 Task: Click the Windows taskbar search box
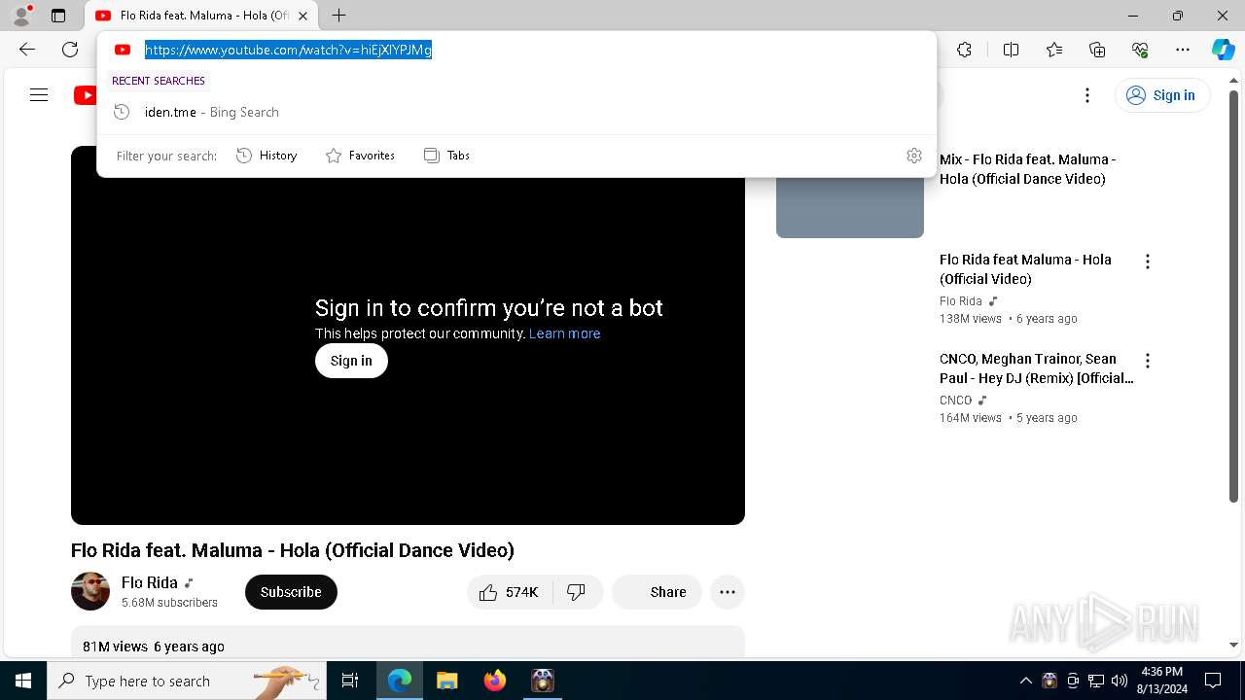click(187, 681)
